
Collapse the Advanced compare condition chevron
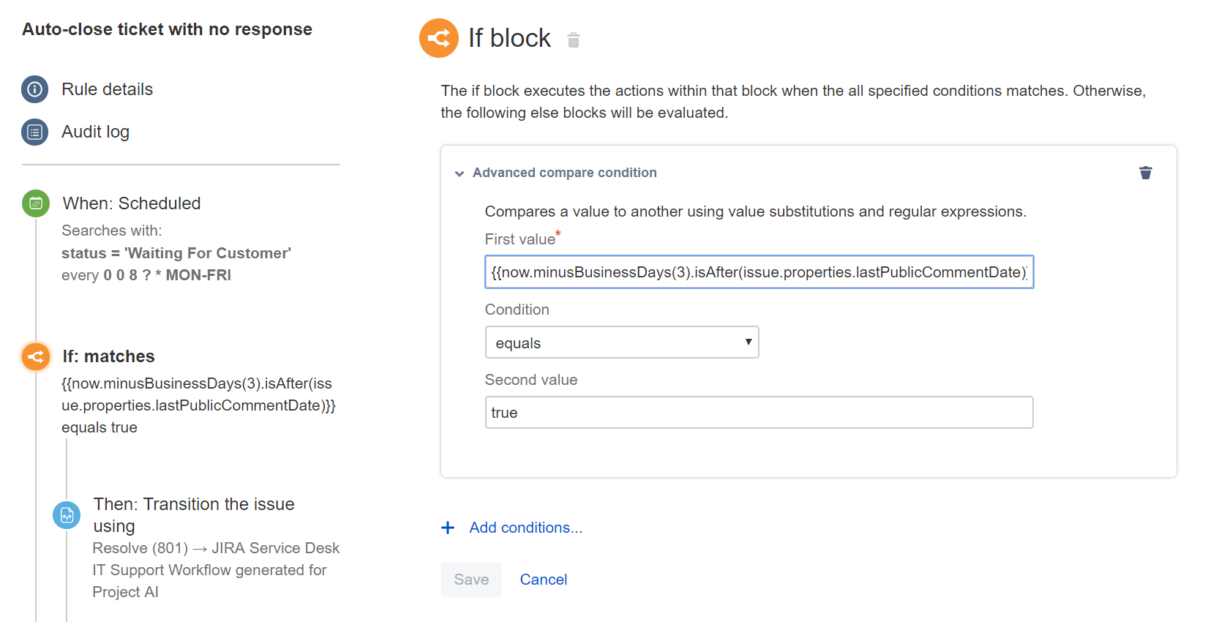459,173
